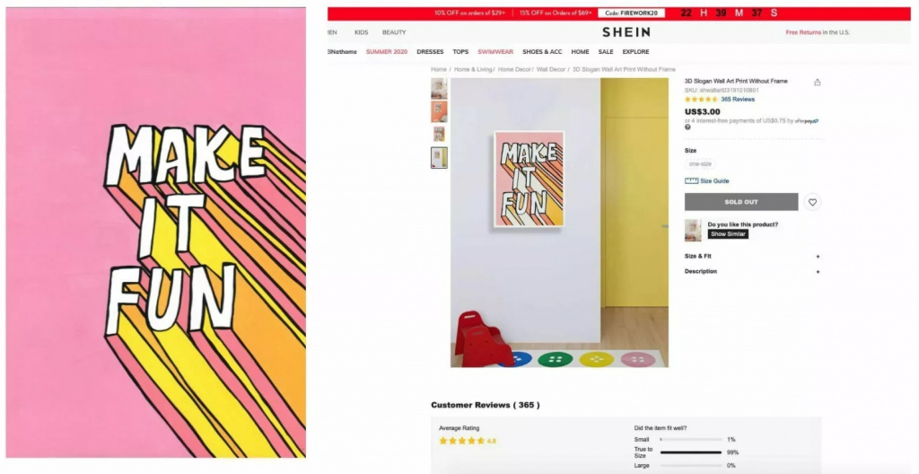Screen dimensions: 919x474
Task: Select the one-size option
Action: click(x=700, y=164)
